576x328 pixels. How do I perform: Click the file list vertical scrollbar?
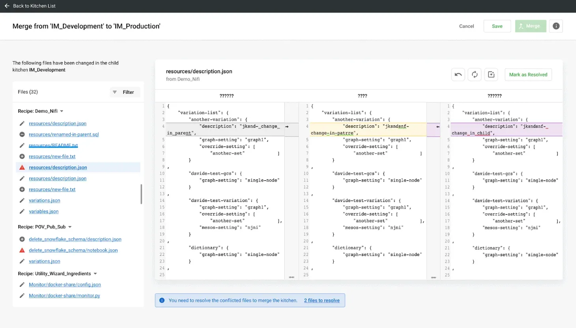(x=141, y=194)
